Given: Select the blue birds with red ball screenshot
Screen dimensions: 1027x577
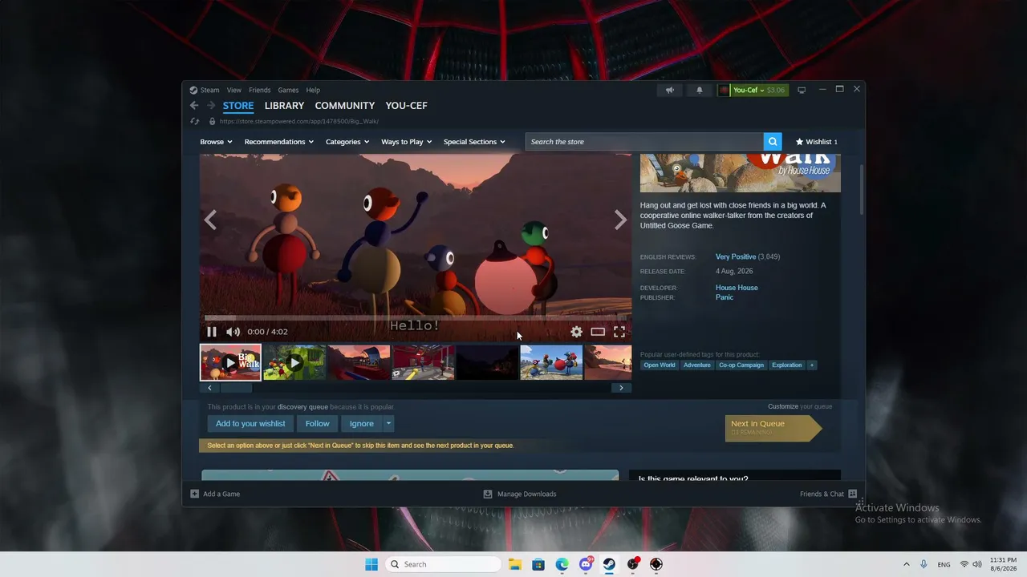Looking at the screenshot, I should click(551, 362).
